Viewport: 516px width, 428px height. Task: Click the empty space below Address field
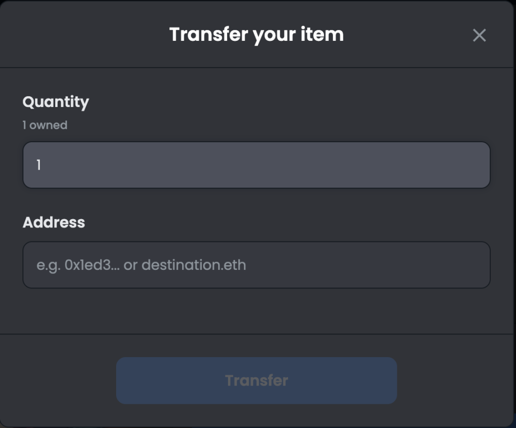tap(256, 311)
